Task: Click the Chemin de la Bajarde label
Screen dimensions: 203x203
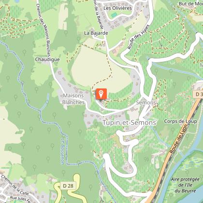Action: point(98,15)
